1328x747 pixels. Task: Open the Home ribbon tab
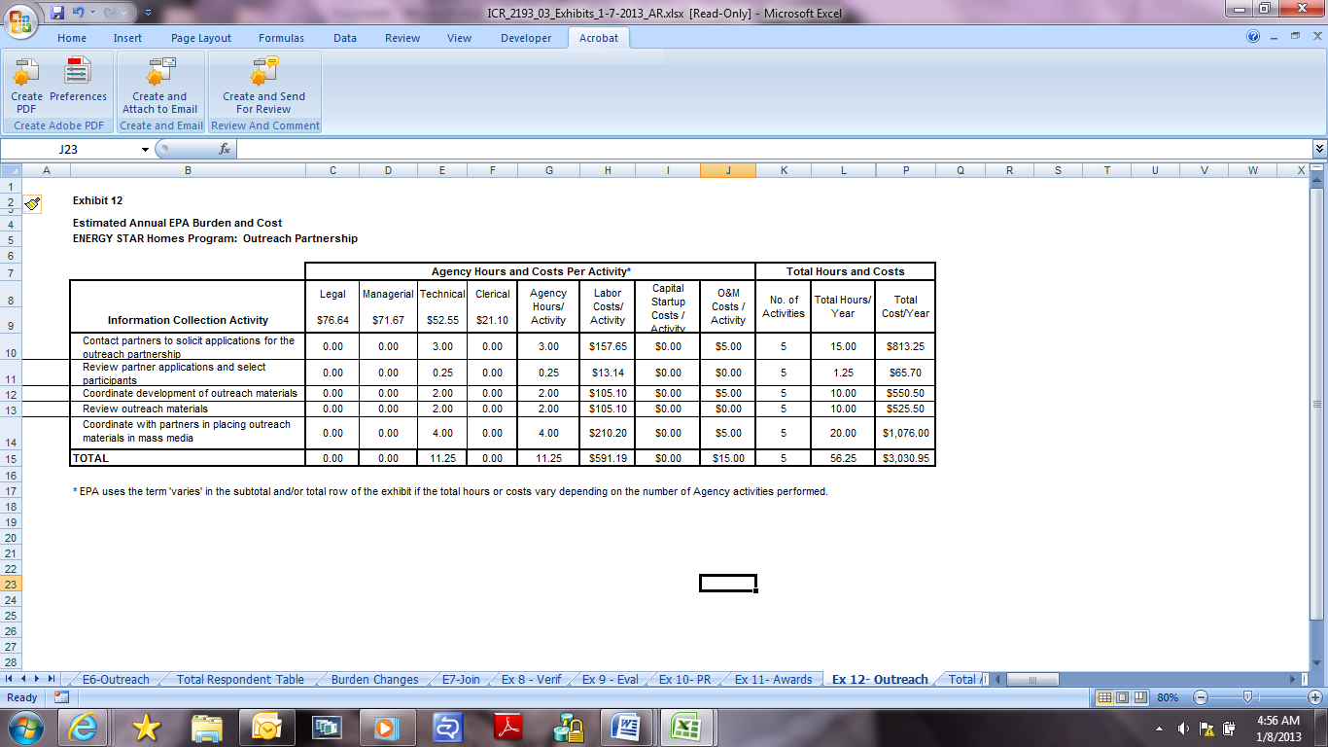[x=72, y=38]
